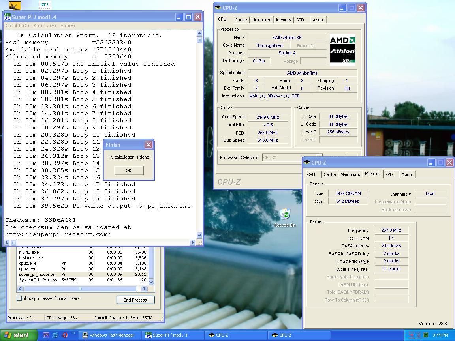Select Mainboard tab in front CPU-Z window

pos(350,174)
